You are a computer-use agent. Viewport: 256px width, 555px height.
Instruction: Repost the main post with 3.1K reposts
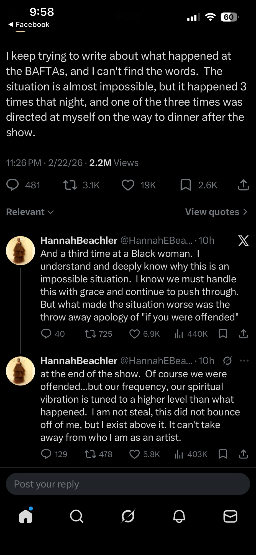coord(70,185)
